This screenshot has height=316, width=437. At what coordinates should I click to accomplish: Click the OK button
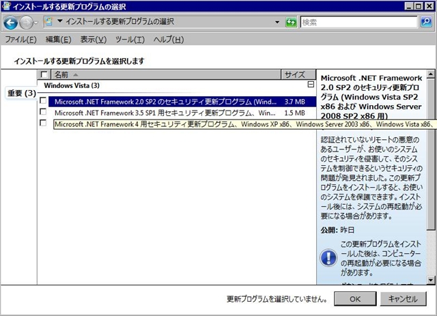coord(355,299)
